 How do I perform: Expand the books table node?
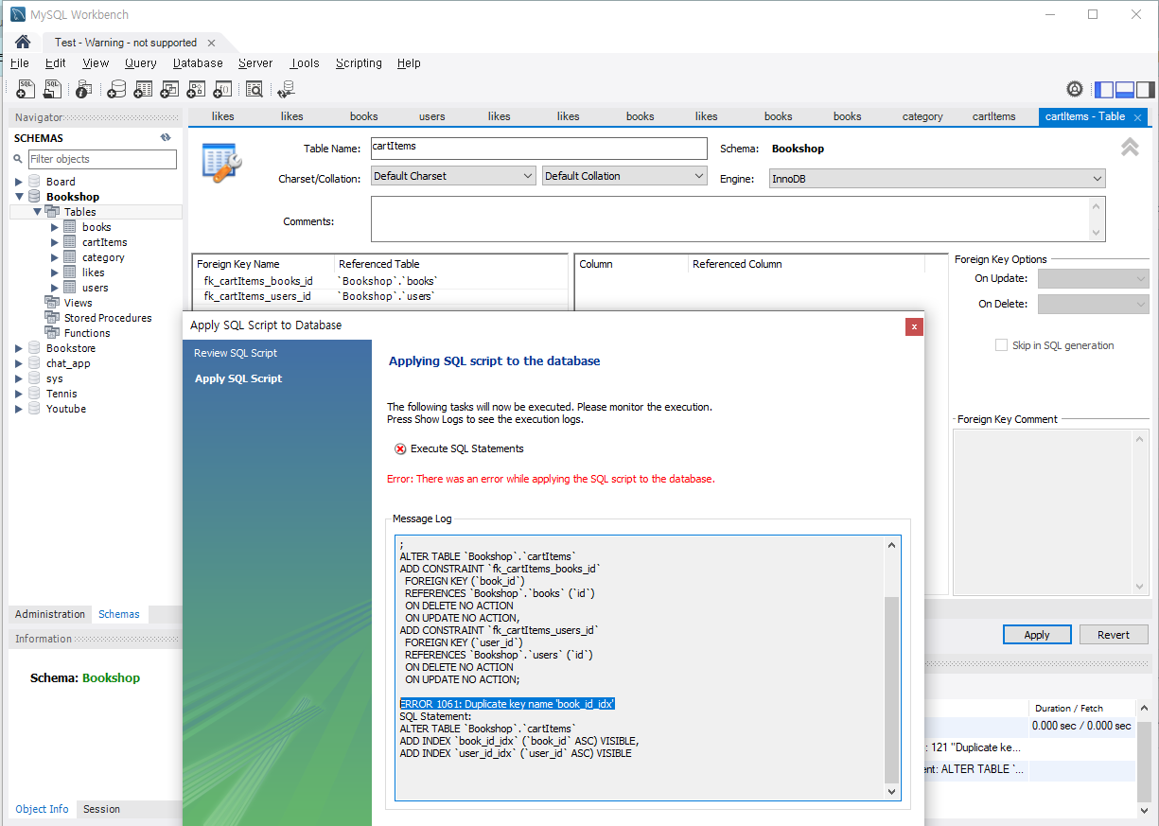[55, 227]
